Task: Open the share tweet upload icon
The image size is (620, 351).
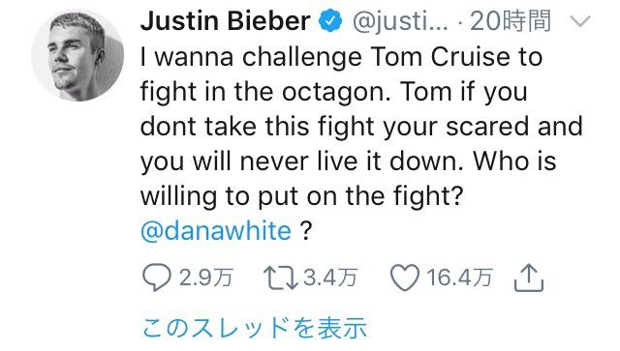Action: point(529,278)
